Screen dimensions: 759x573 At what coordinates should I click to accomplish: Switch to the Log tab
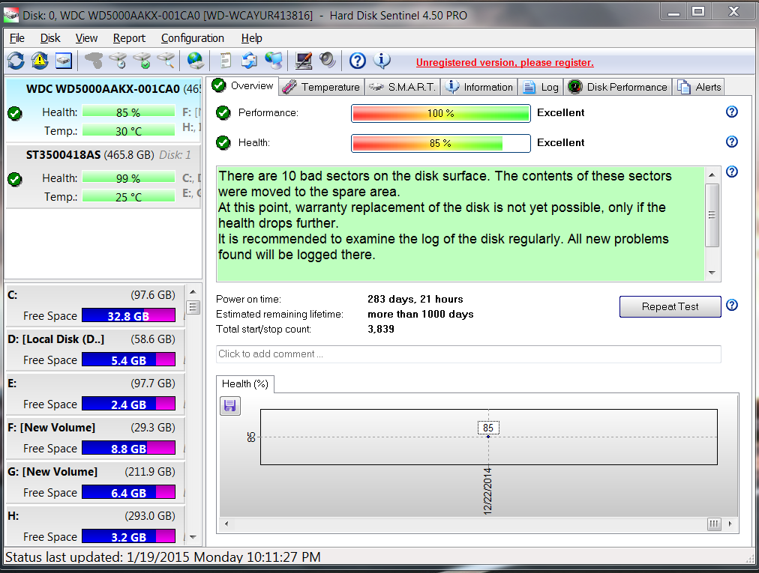541,87
